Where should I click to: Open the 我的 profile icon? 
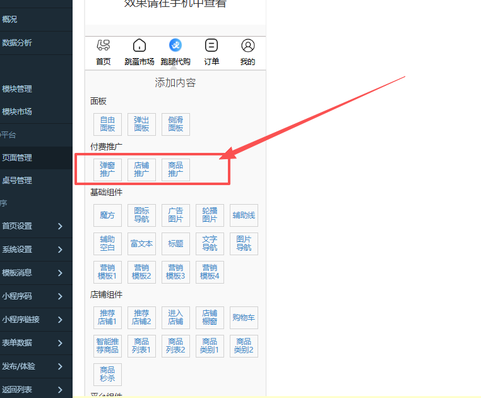click(x=247, y=45)
